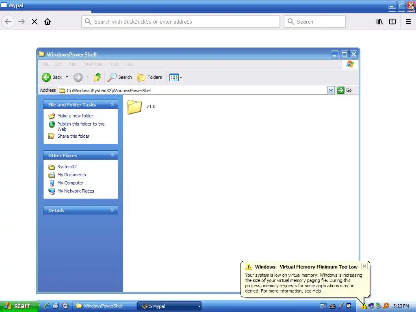Open the View menu

tap(73, 64)
